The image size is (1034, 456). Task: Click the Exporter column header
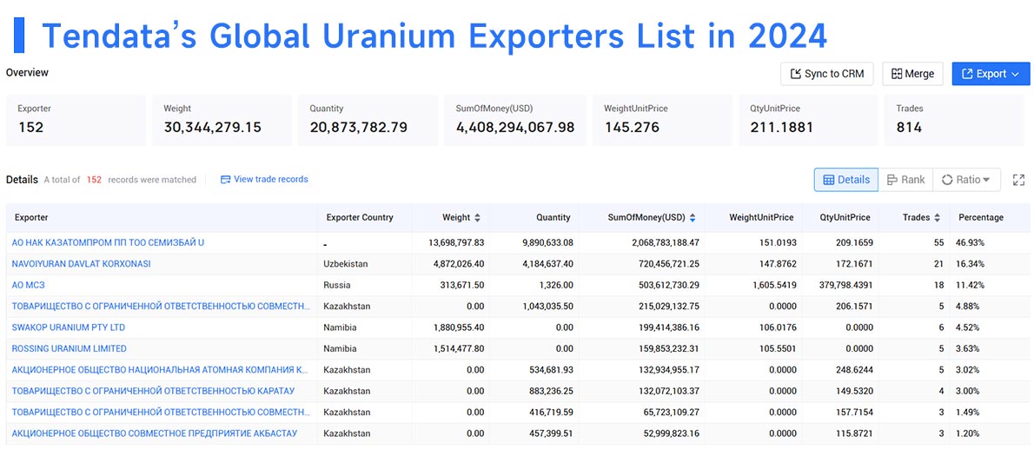click(31, 217)
